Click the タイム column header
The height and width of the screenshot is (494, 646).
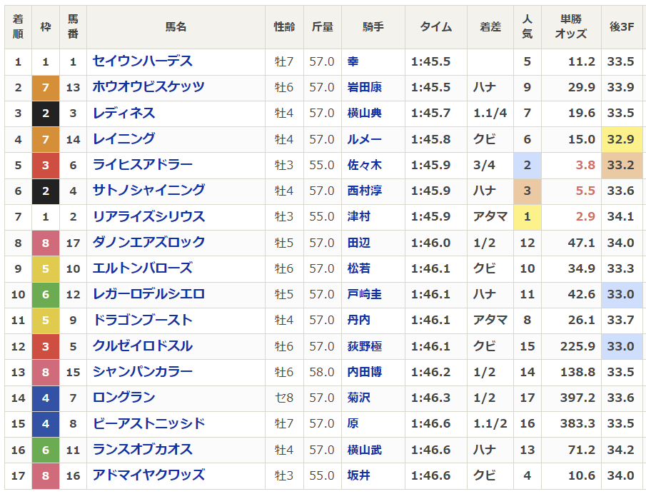pyautogui.click(x=436, y=27)
